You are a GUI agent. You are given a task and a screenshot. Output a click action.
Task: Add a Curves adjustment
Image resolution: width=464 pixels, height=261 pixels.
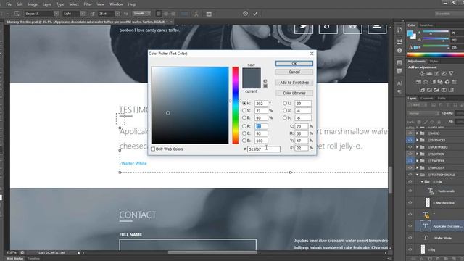(x=436, y=73)
